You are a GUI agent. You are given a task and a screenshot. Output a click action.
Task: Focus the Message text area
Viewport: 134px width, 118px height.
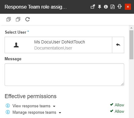pos(64,75)
